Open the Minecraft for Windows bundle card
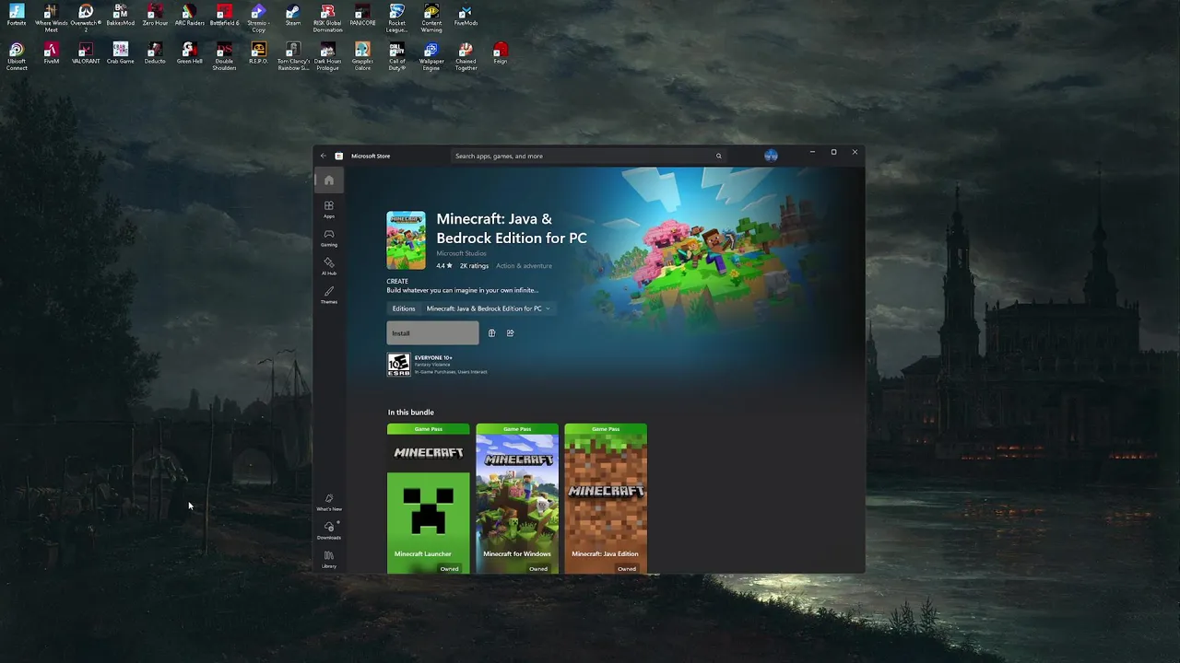This screenshot has height=663, width=1180. 517,498
